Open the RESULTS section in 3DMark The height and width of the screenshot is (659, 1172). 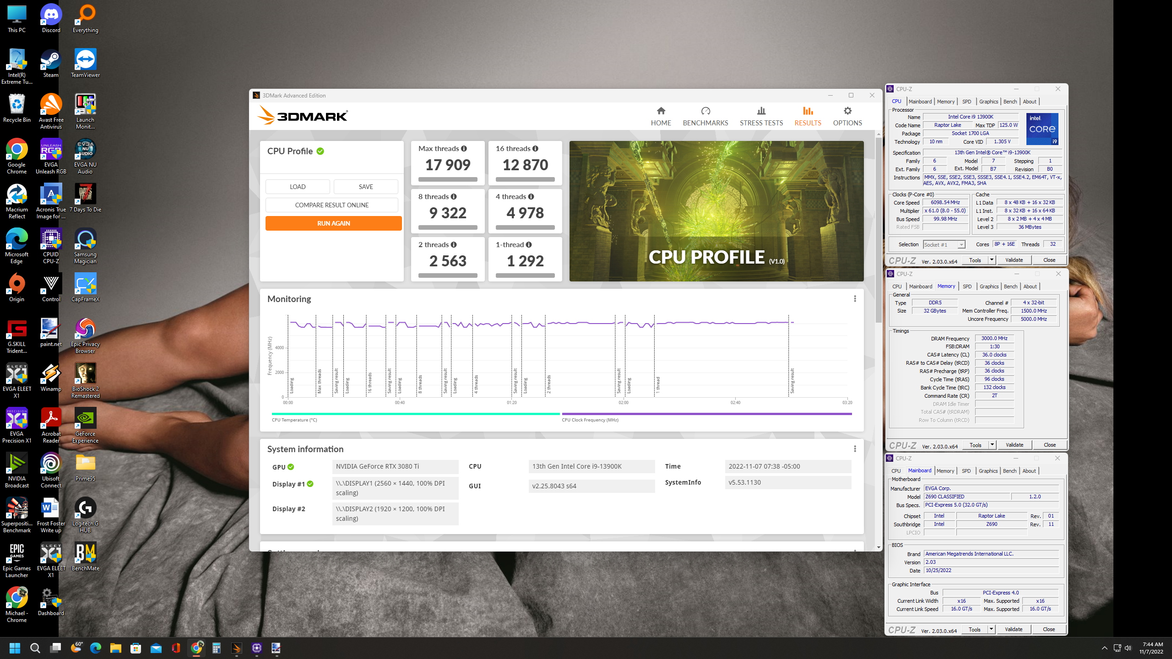(808, 116)
